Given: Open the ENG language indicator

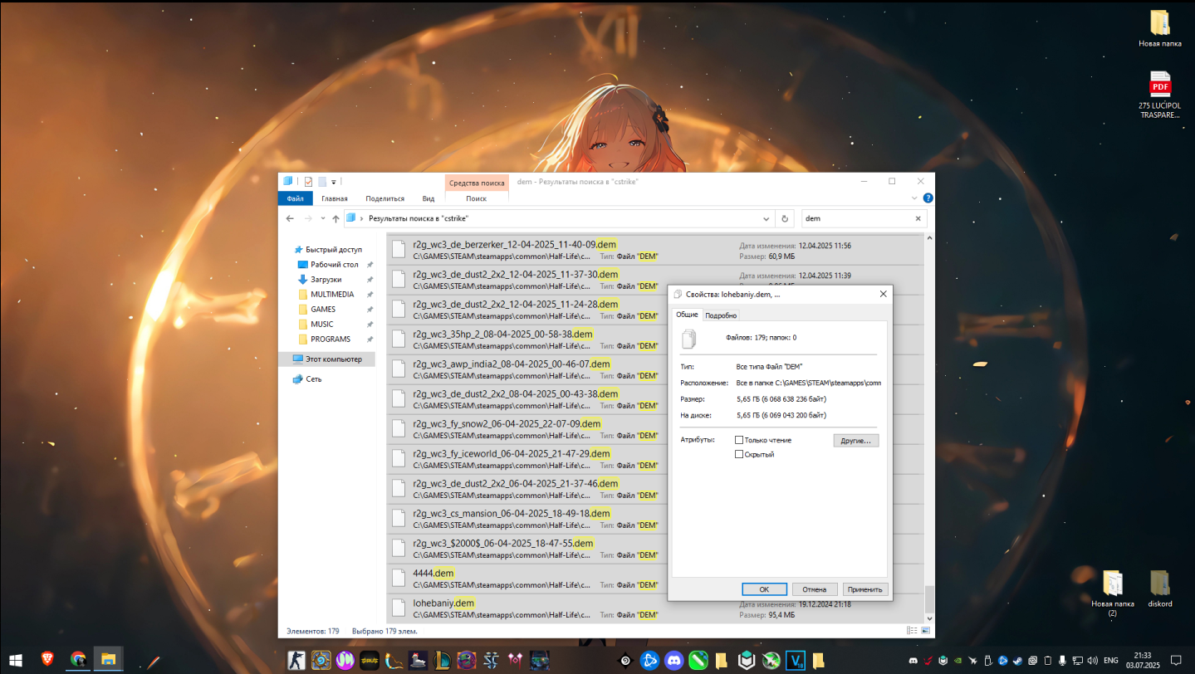Looking at the screenshot, I should [1110, 661].
